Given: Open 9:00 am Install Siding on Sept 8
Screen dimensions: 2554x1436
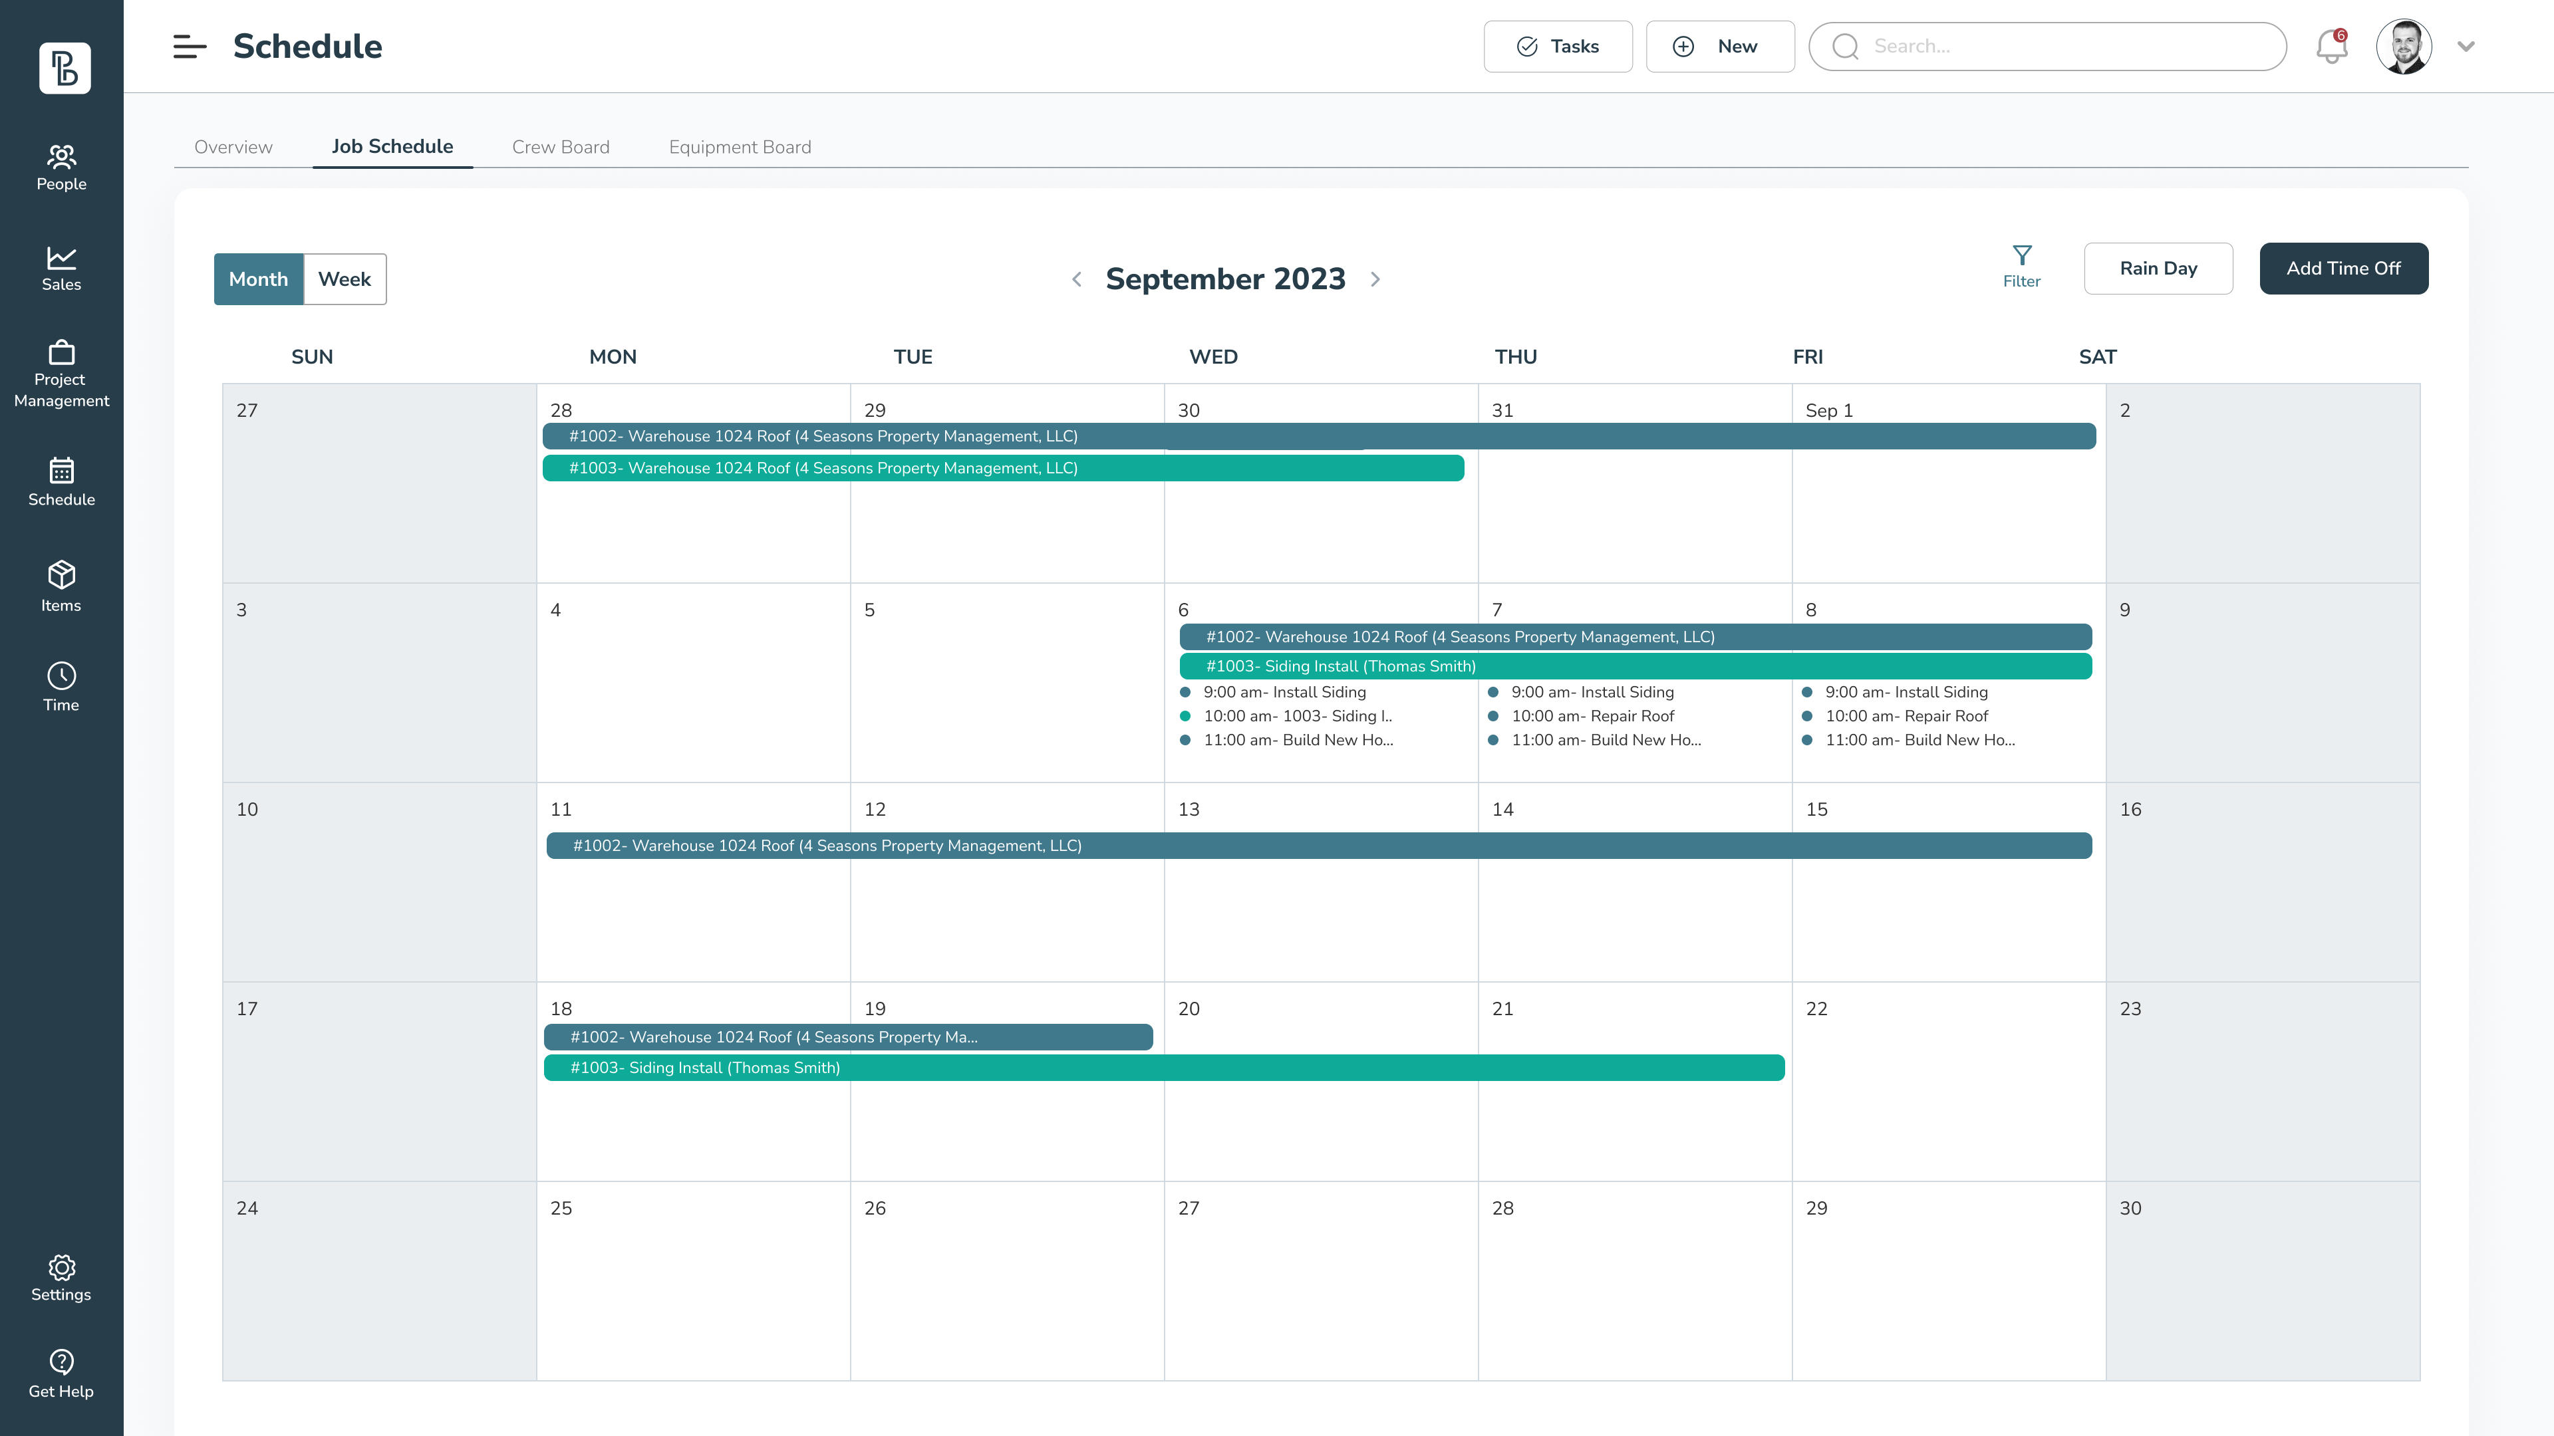Looking at the screenshot, I should pyautogui.click(x=1896, y=693).
